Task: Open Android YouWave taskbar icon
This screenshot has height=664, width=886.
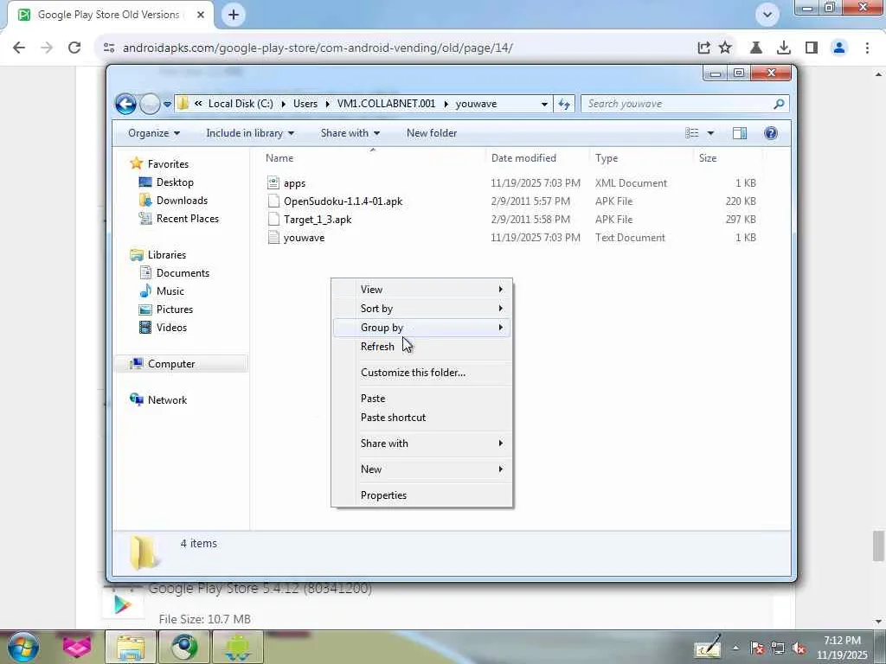Action: pyautogui.click(x=238, y=647)
